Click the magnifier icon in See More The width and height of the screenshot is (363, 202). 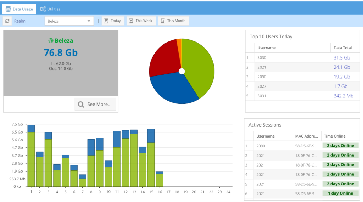point(81,104)
